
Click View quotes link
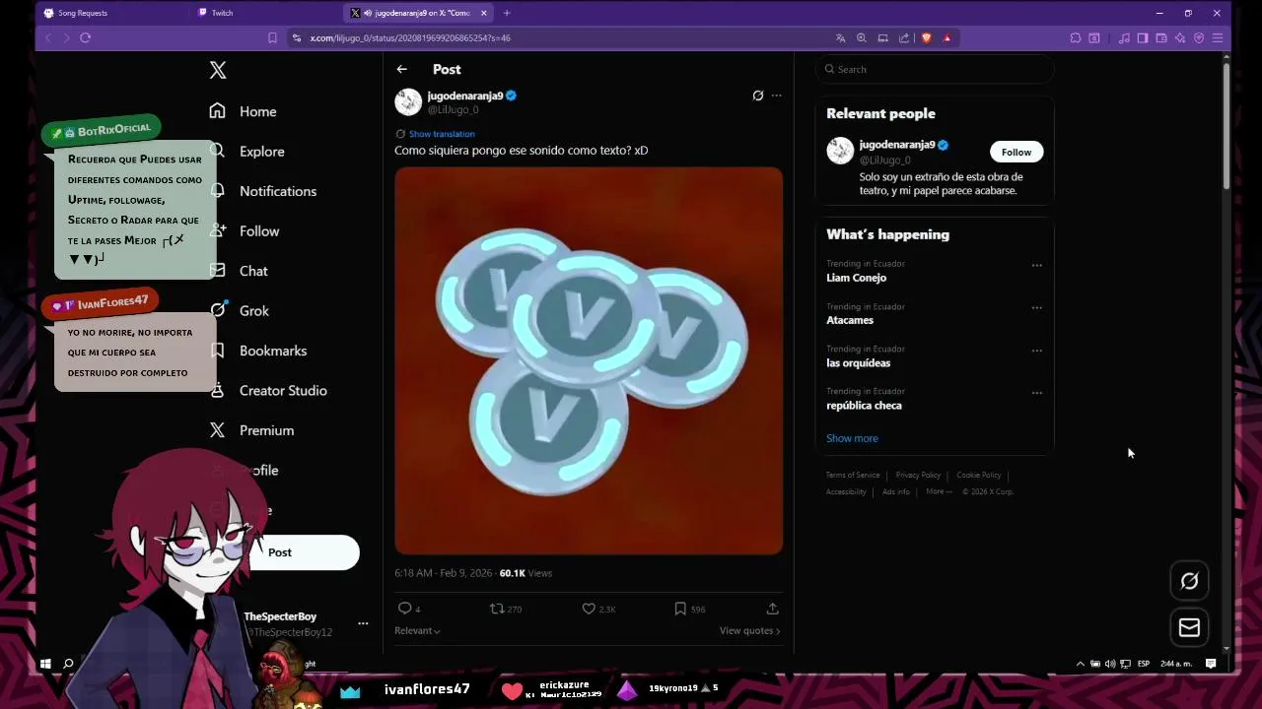click(749, 631)
